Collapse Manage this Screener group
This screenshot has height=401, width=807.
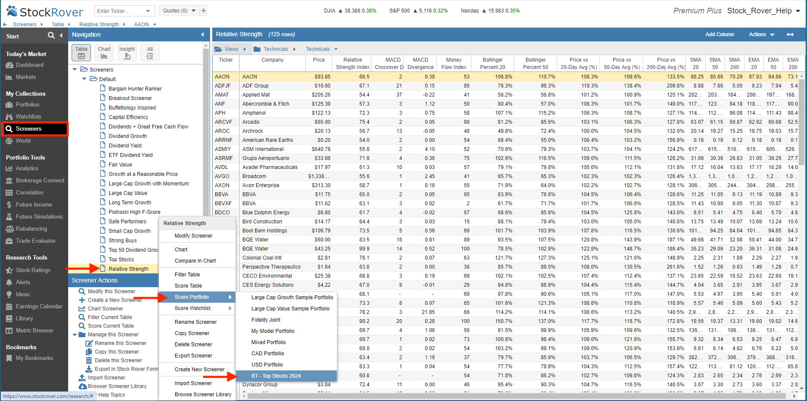click(75, 335)
